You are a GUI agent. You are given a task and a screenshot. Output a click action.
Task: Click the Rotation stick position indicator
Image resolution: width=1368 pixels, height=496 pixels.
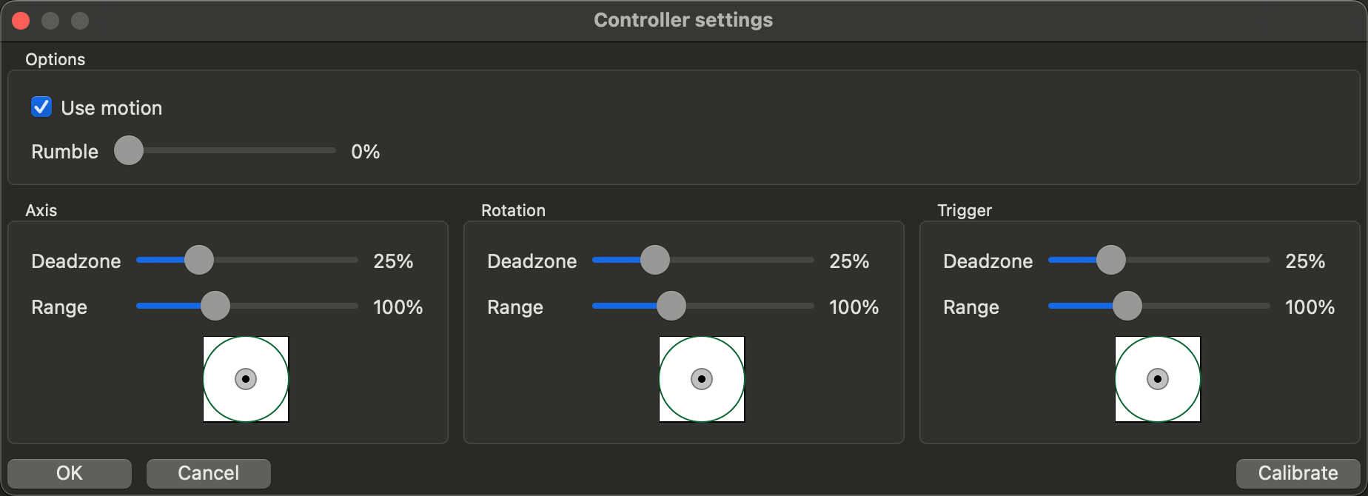[701, 378]
